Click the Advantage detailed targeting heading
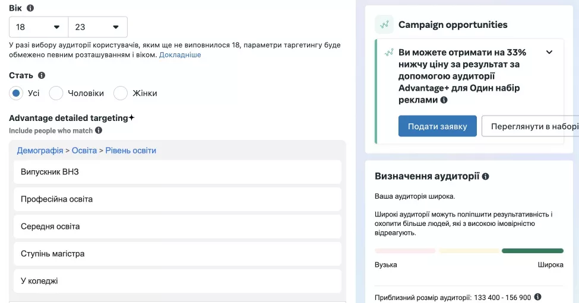579x303 pixels. tap(69, 118)
